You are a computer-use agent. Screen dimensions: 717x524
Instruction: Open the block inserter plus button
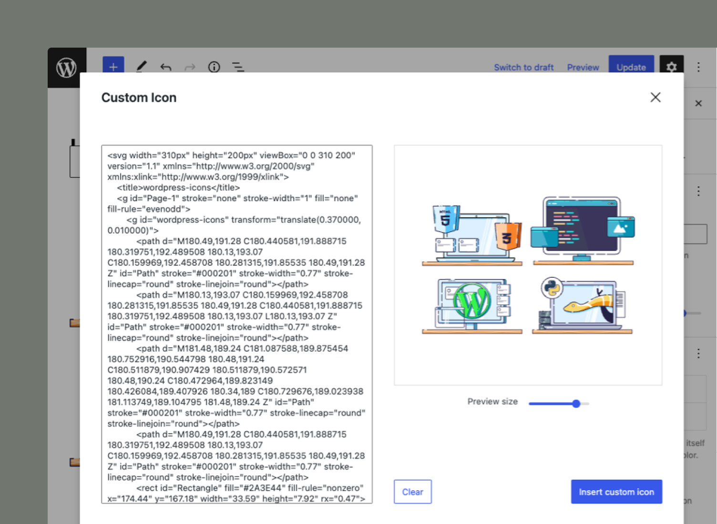click(x=113, y=67)
